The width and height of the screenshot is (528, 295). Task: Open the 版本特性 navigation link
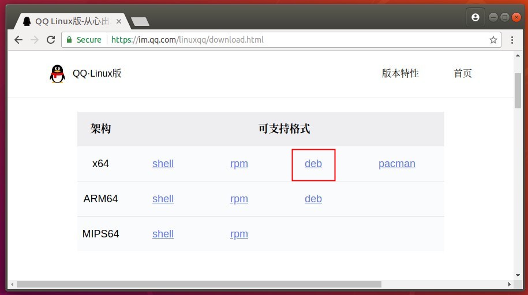(400, 73)
